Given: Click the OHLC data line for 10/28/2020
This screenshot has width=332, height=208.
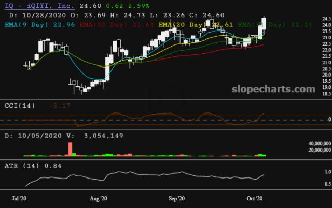Looking at the screenshot, I should pyautogui.click(x=117, y=15).
